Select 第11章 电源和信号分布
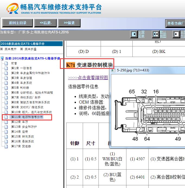Image resolution: width=185 pixels, height=188 pixels. 27,117
